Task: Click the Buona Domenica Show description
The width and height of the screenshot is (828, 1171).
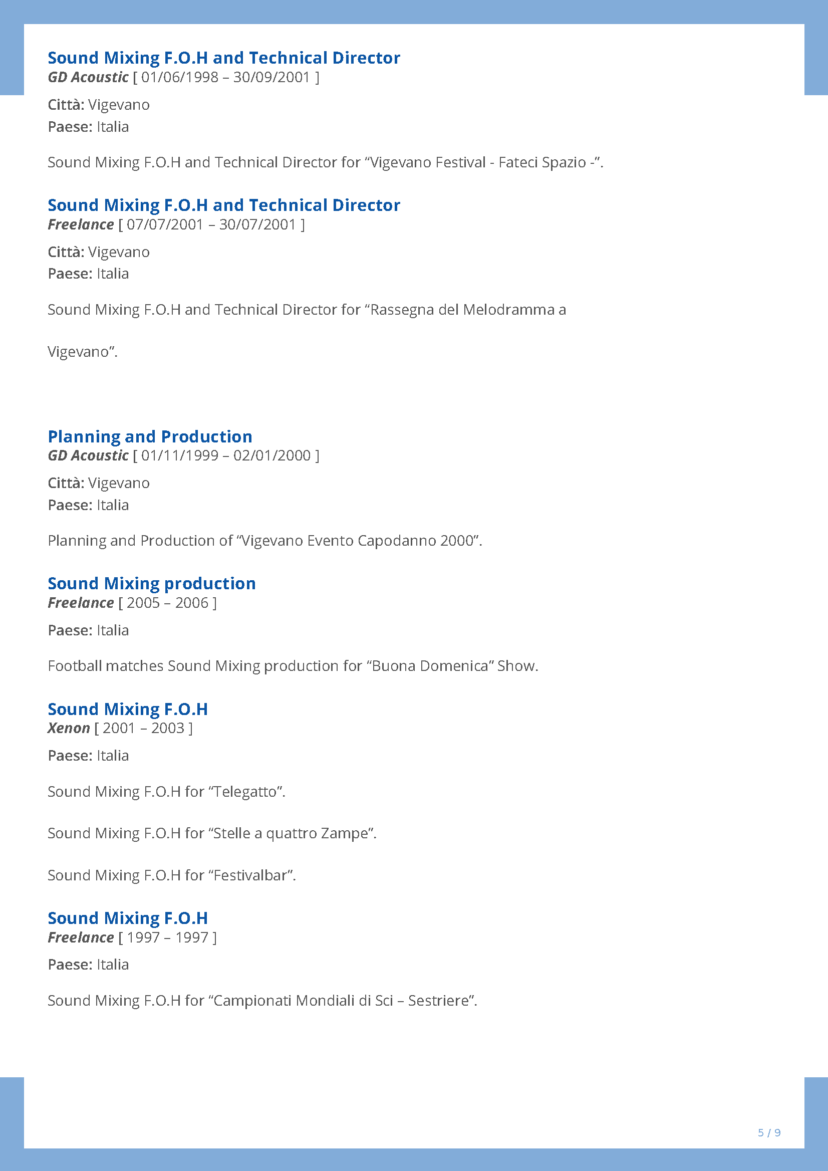Action: [293, 666]
